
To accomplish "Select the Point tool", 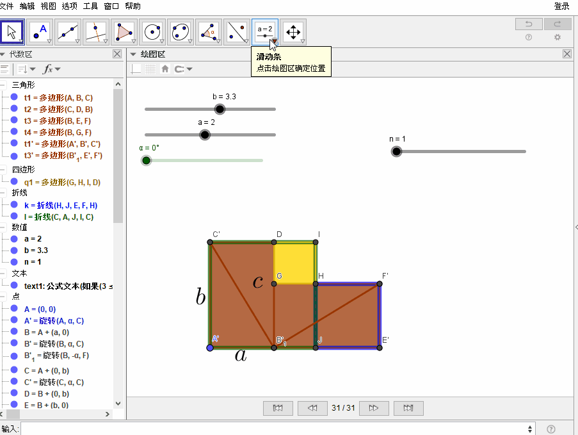I will (40, 32).
